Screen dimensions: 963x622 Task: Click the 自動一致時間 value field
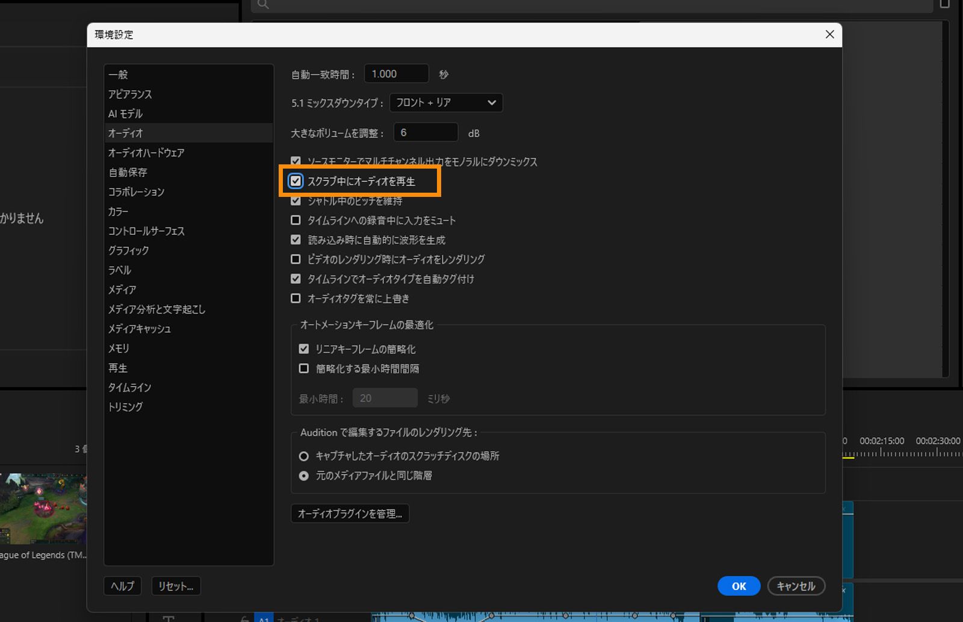point(396,73)
